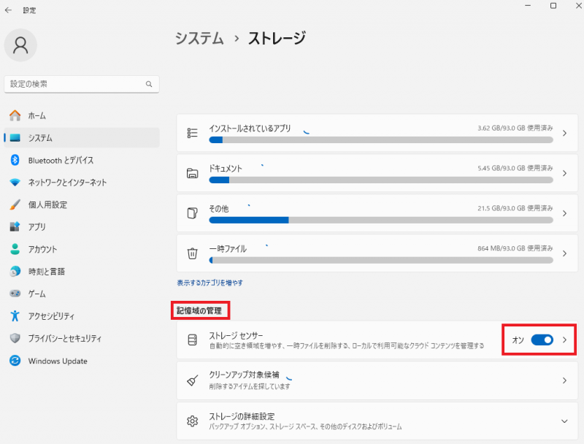
Task: Select Bluetooth とデバイス in sidebar
Action: click(x=61, y=160)
